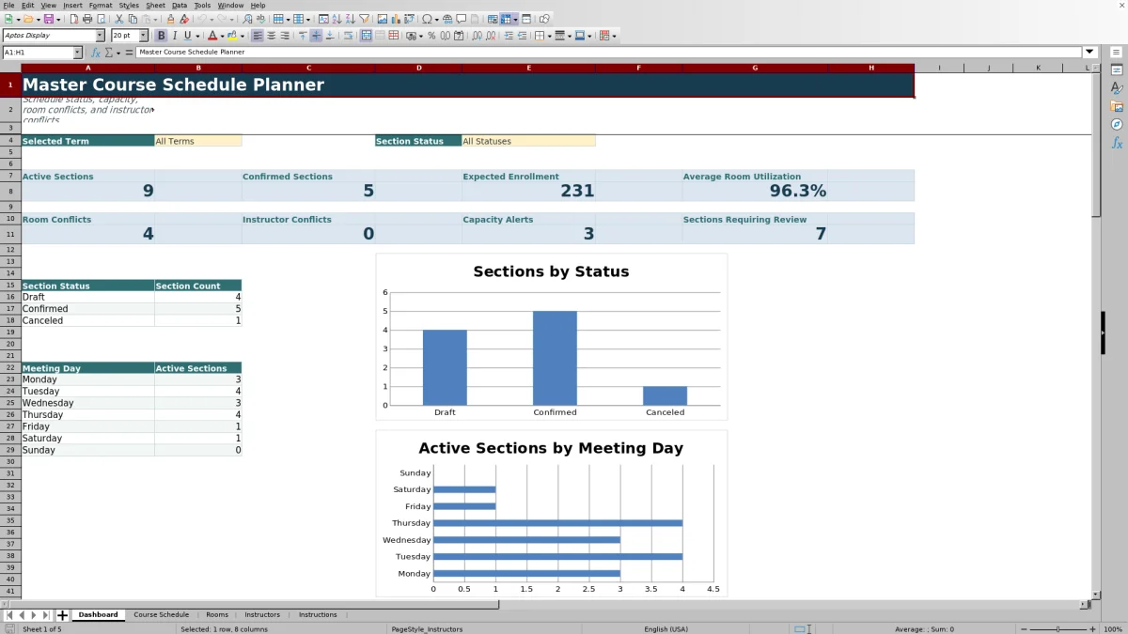Switch to the Rooms sheet tab
Screen dimensions: 1128x634
click(x=217, y=615)
